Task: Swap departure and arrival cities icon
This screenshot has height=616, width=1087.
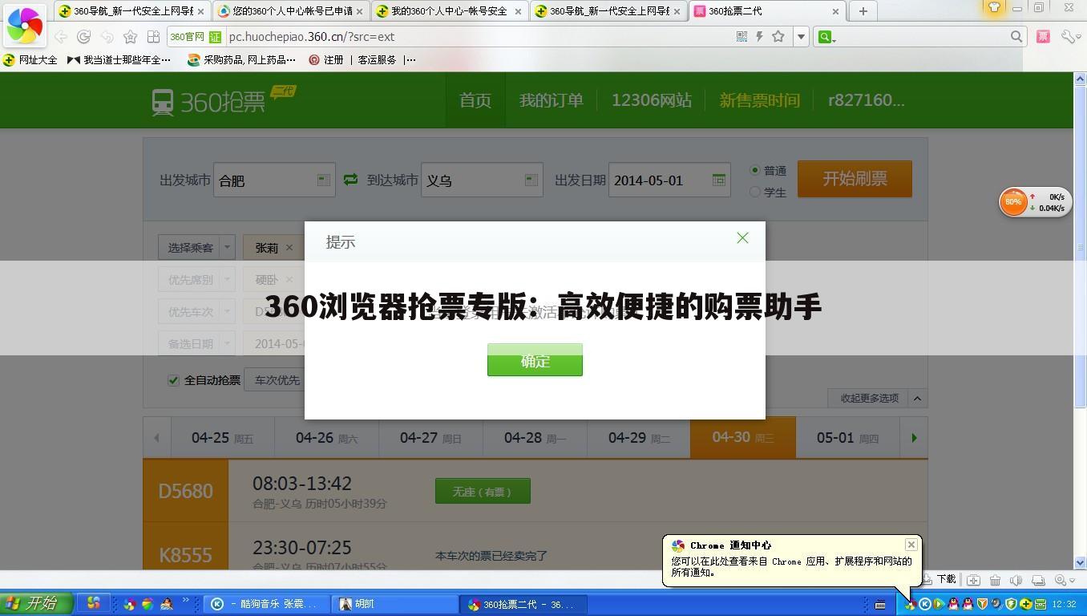Action: 350,180
